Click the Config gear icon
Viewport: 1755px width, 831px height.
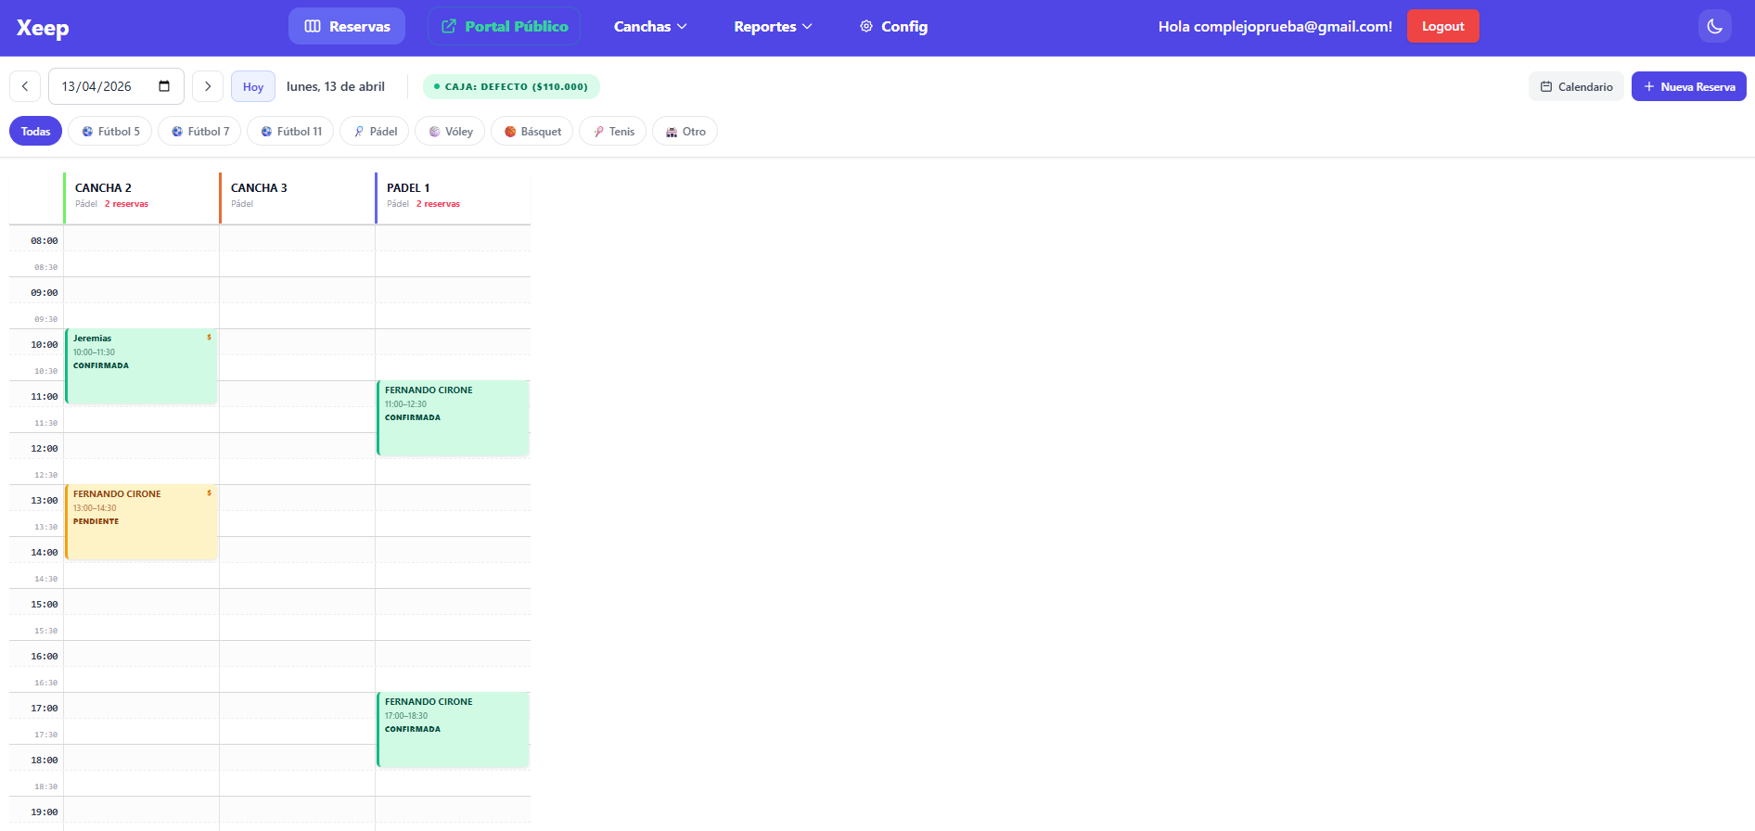[x=866, y=26]
